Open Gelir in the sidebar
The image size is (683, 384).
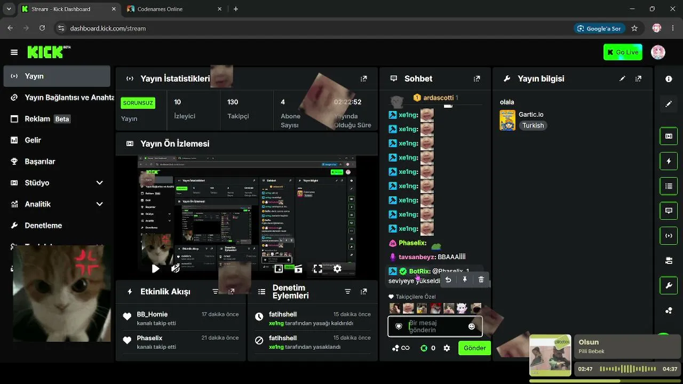point(57,140)
